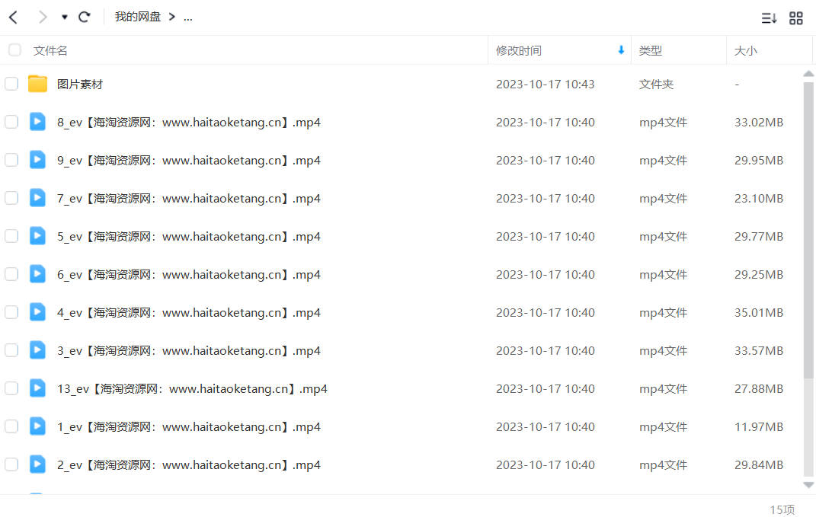
Task: Check the box for 3_ev video
Action: pos(11,350)
